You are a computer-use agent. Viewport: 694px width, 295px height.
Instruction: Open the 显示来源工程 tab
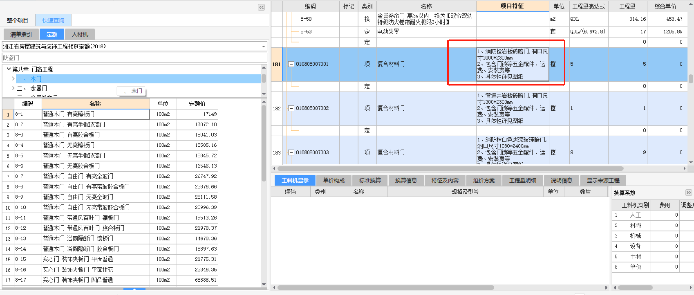[603, 180]
